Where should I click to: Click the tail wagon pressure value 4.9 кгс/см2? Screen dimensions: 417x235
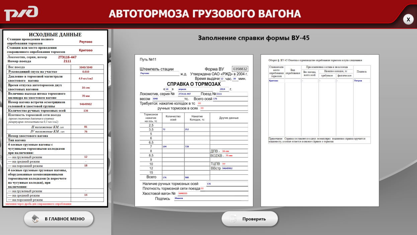click(86, 79)
